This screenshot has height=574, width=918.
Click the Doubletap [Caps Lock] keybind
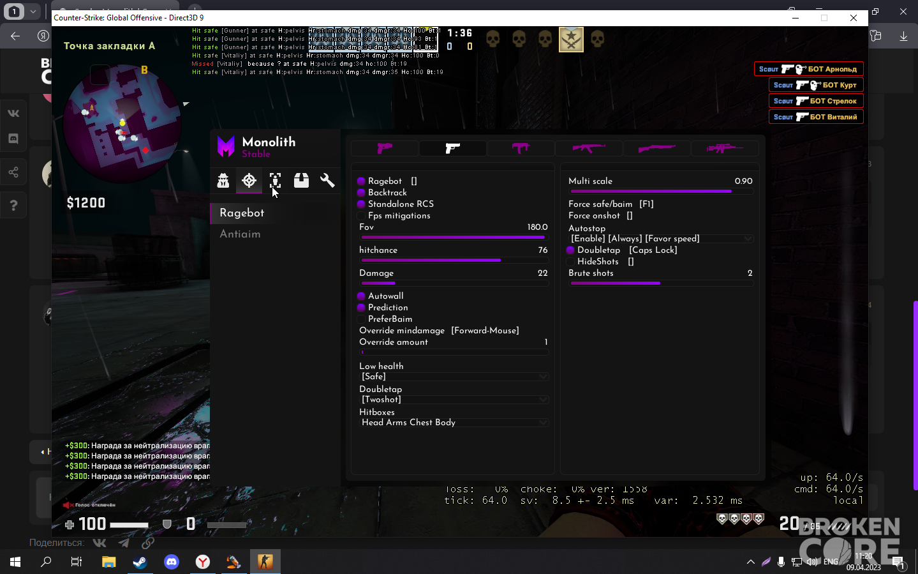tap(653, 250)
